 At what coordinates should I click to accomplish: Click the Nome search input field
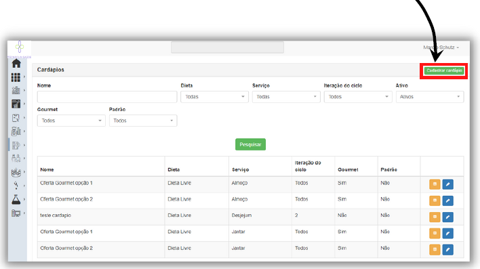(107, 97)
